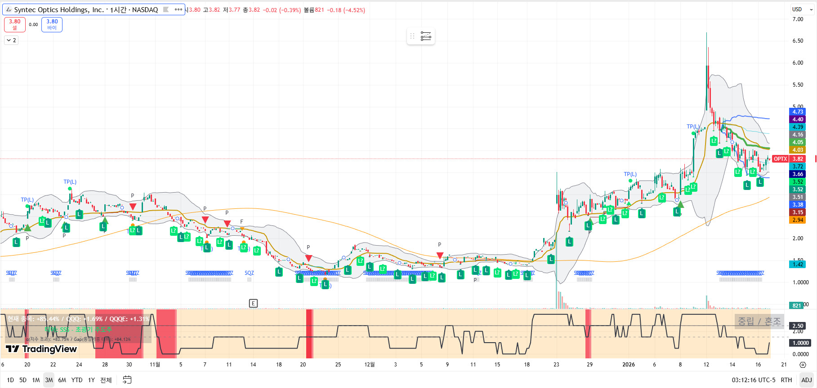Open the 03:12:16 UTC-5 timezone menu

[754, 380]
